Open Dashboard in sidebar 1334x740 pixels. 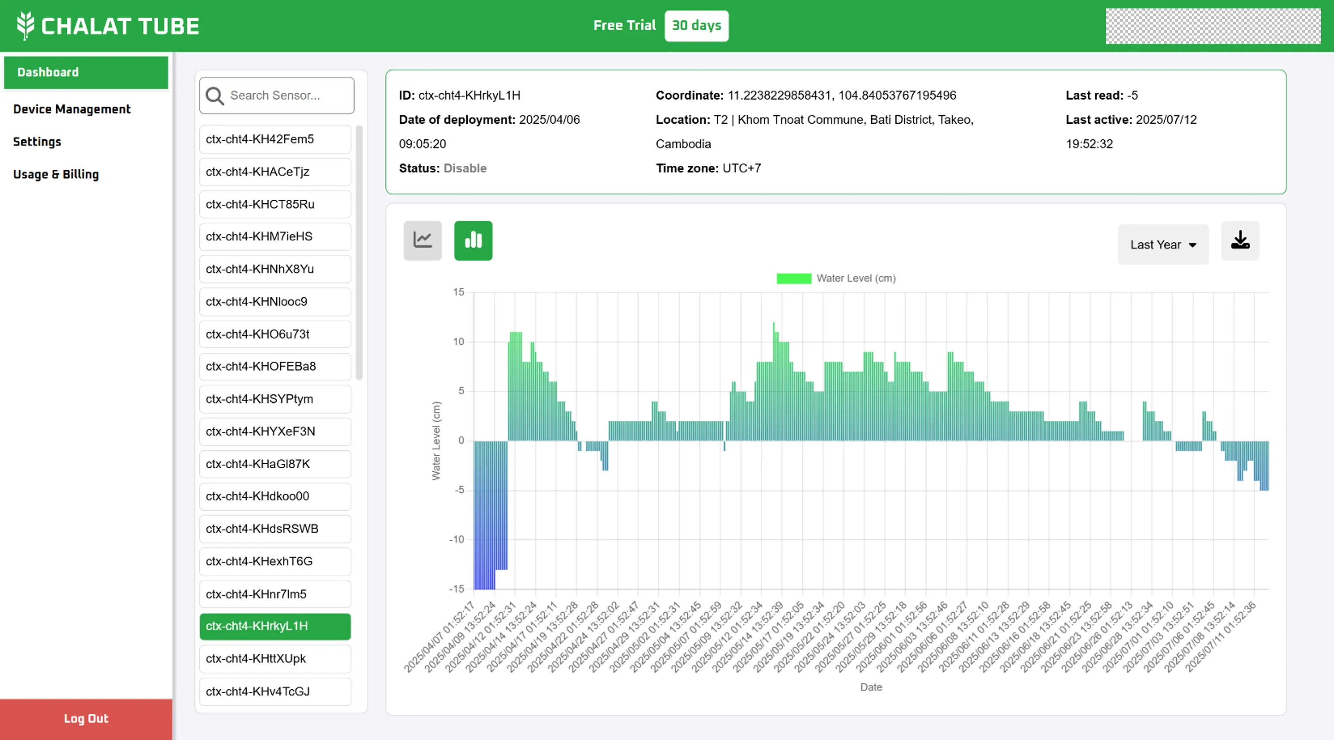85,72
